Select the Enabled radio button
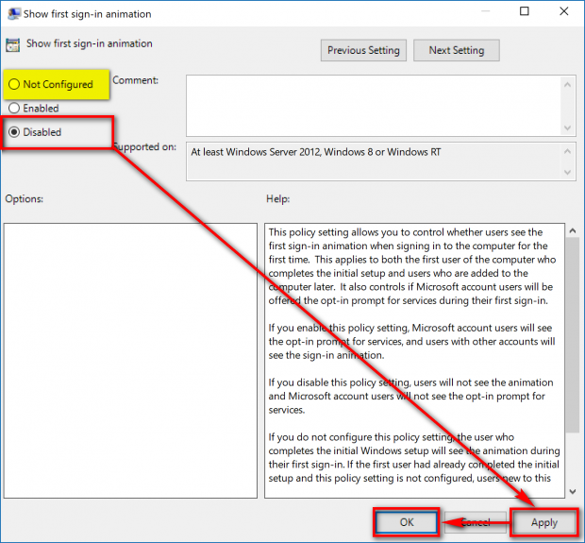 point(14,109)
